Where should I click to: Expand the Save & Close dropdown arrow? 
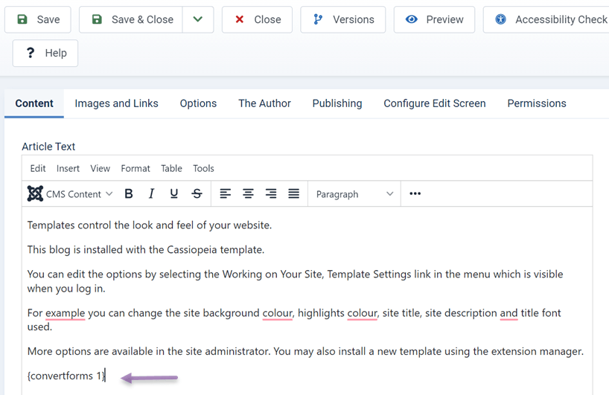pos(198,19)
